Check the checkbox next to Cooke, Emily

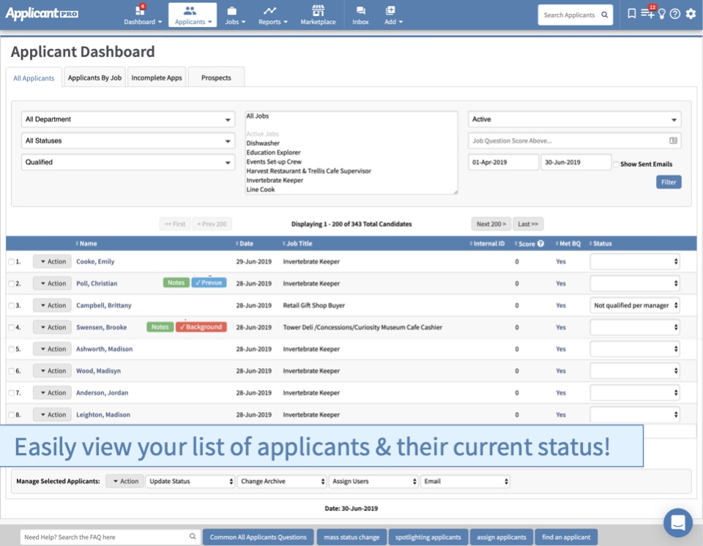pos(10,261)
